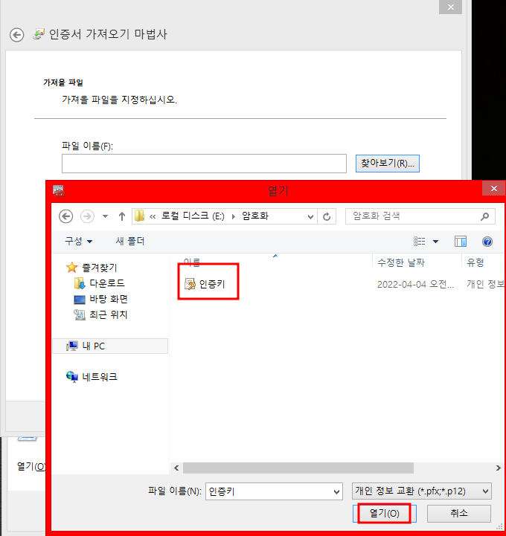Click the 취소 button
The width and height of the screenshot is (506, 536).
click(x=459, y=514)
